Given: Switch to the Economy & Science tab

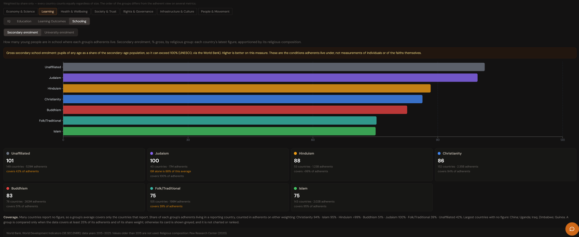Looking at the screenshot, I should coord(20,11).
